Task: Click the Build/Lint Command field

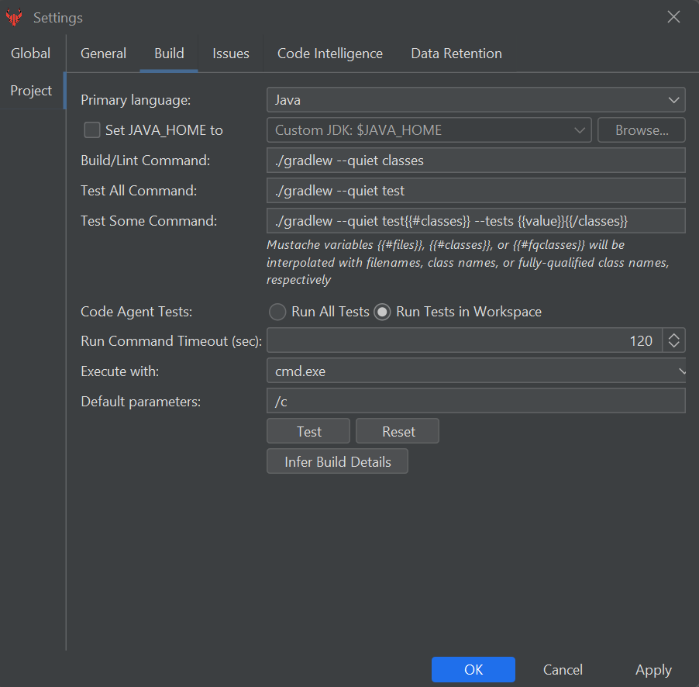Action: click(476, 161)
